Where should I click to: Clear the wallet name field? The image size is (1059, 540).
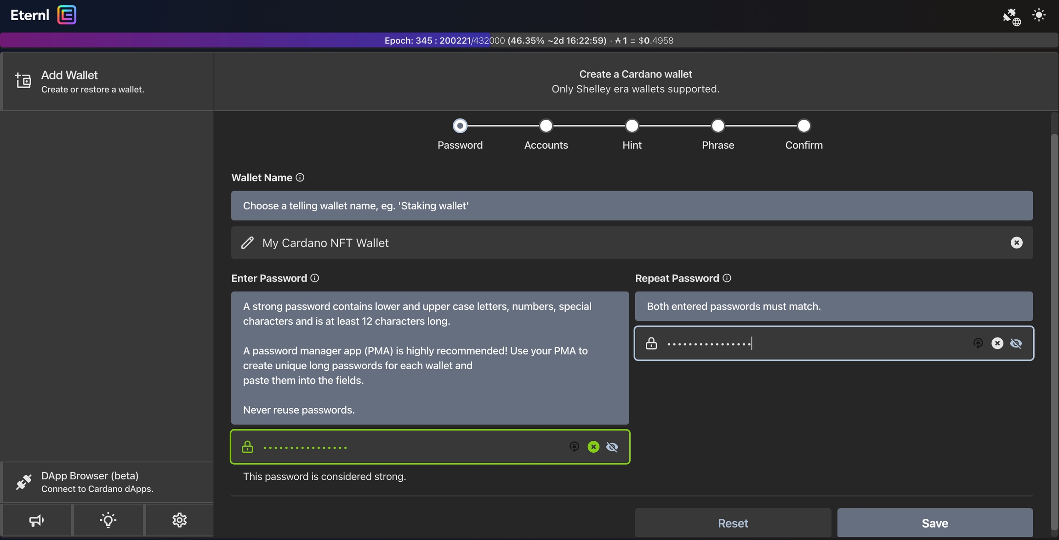1016,242
